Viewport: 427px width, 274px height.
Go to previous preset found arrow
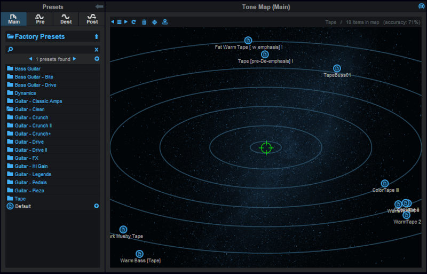pyautogui.click(x=30, y=59)
